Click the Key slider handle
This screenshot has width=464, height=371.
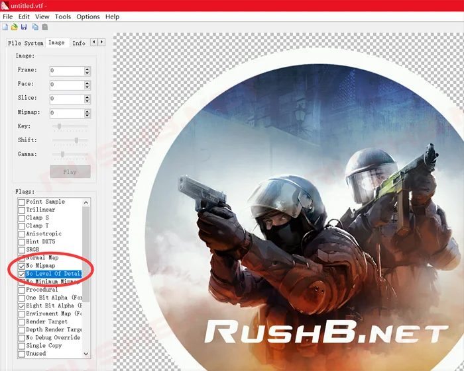point(59,126)
